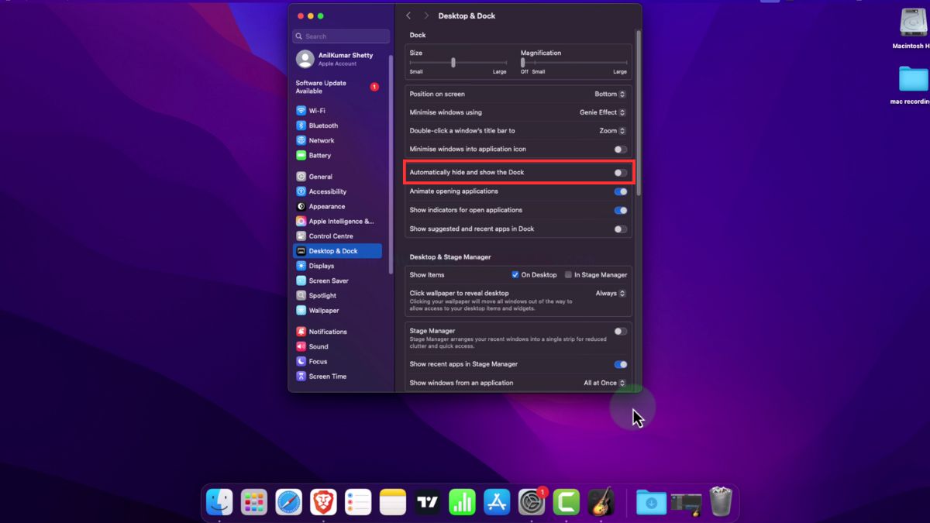Screen dimensions: 930x523
Task: Enable Automatically hide and show the Dock
Action: [620, 173]
